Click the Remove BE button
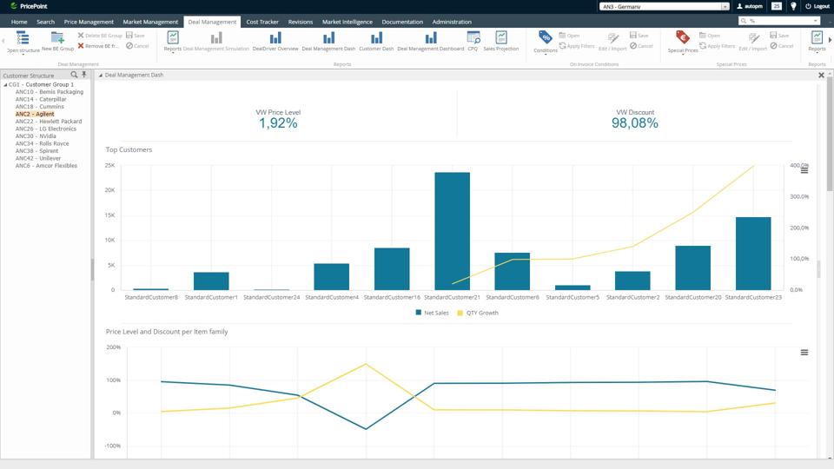This screenshot has width=834, height=469. (98, 46)
